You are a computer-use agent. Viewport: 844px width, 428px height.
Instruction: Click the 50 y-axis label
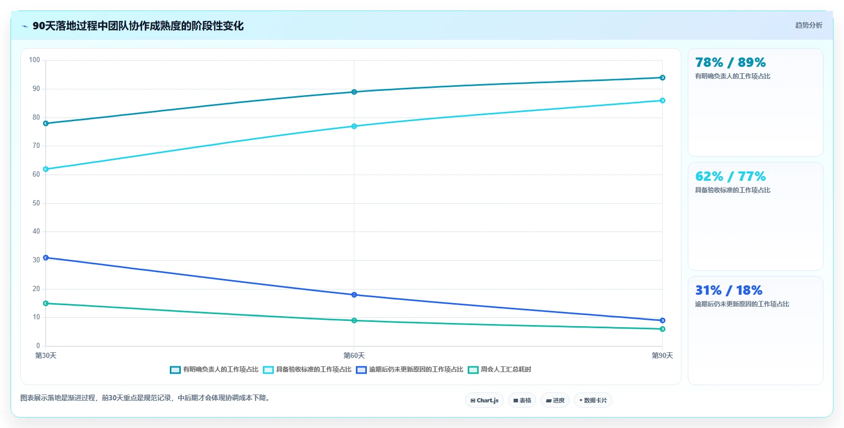[36, 203]
